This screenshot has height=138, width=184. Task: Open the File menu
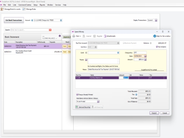(x=5, y=5)
